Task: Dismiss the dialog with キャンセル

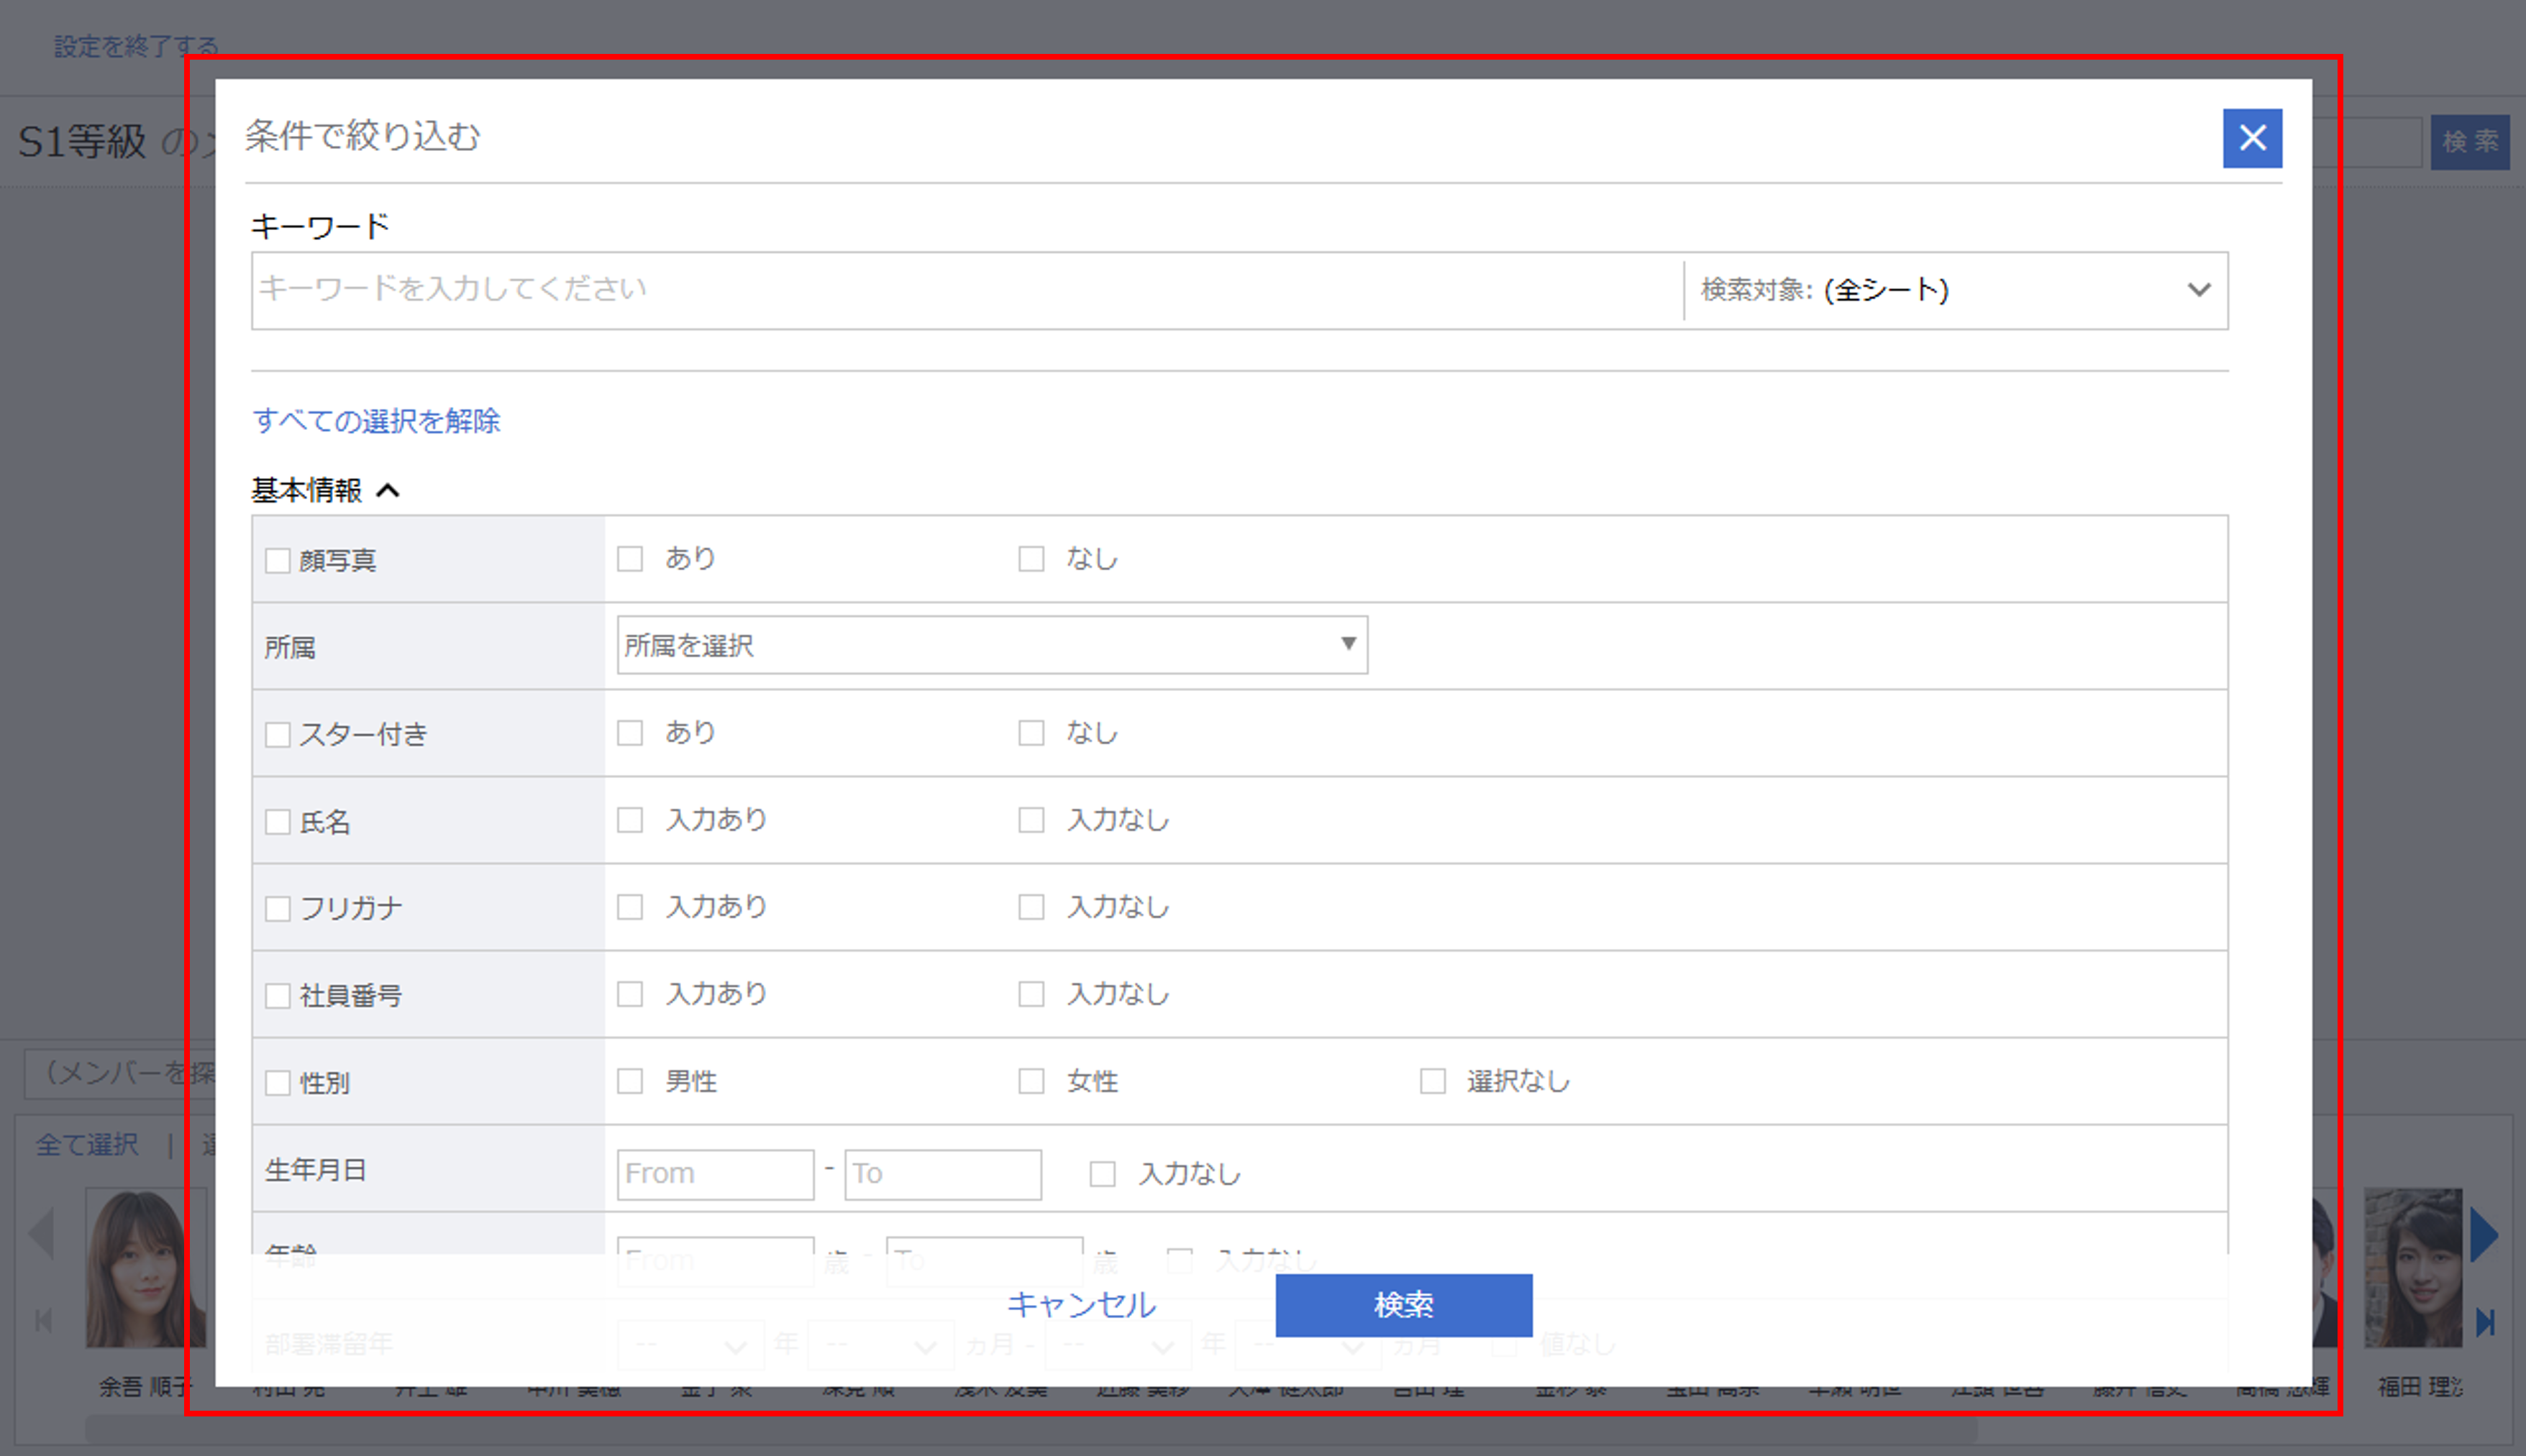Action: coord(1081,1305)
